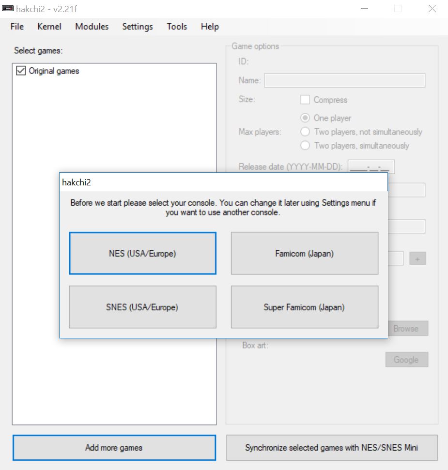Open the Kernel menu

pyautogui.click(x=49, y=27)
